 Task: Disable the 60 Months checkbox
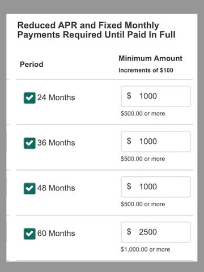pos(29,234)
